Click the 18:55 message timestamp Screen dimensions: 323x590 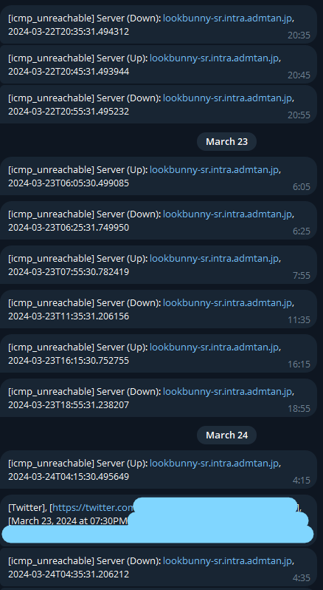point(299,409)
